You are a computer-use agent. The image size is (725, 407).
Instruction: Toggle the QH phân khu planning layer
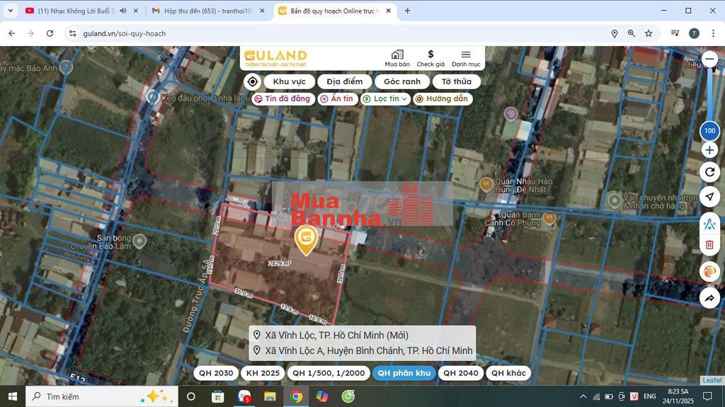click(x=404, y=373)
